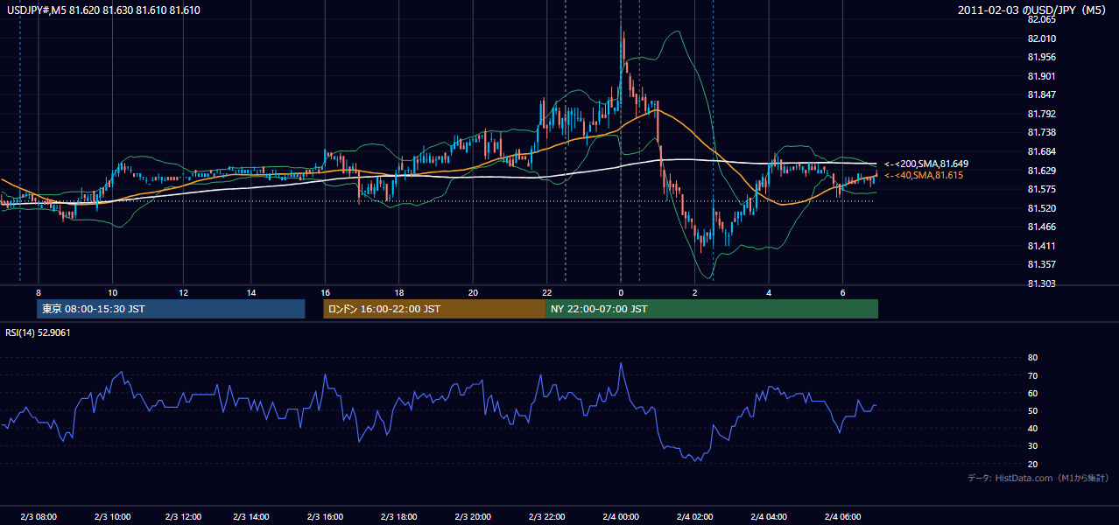
Task: Click hour label 0 under the price chart
Action: coord(621,292)
